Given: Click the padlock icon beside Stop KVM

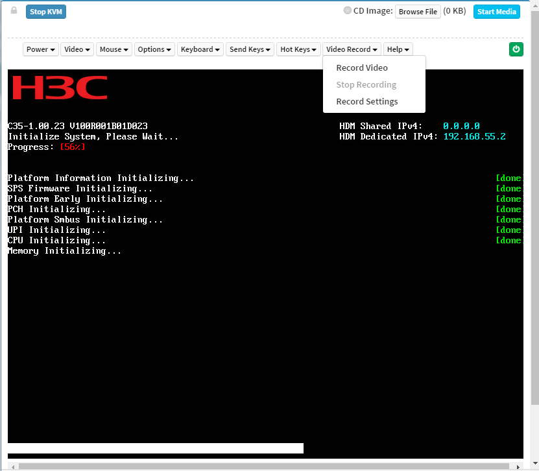Looking at the screenshot, I should pos(14,10).
